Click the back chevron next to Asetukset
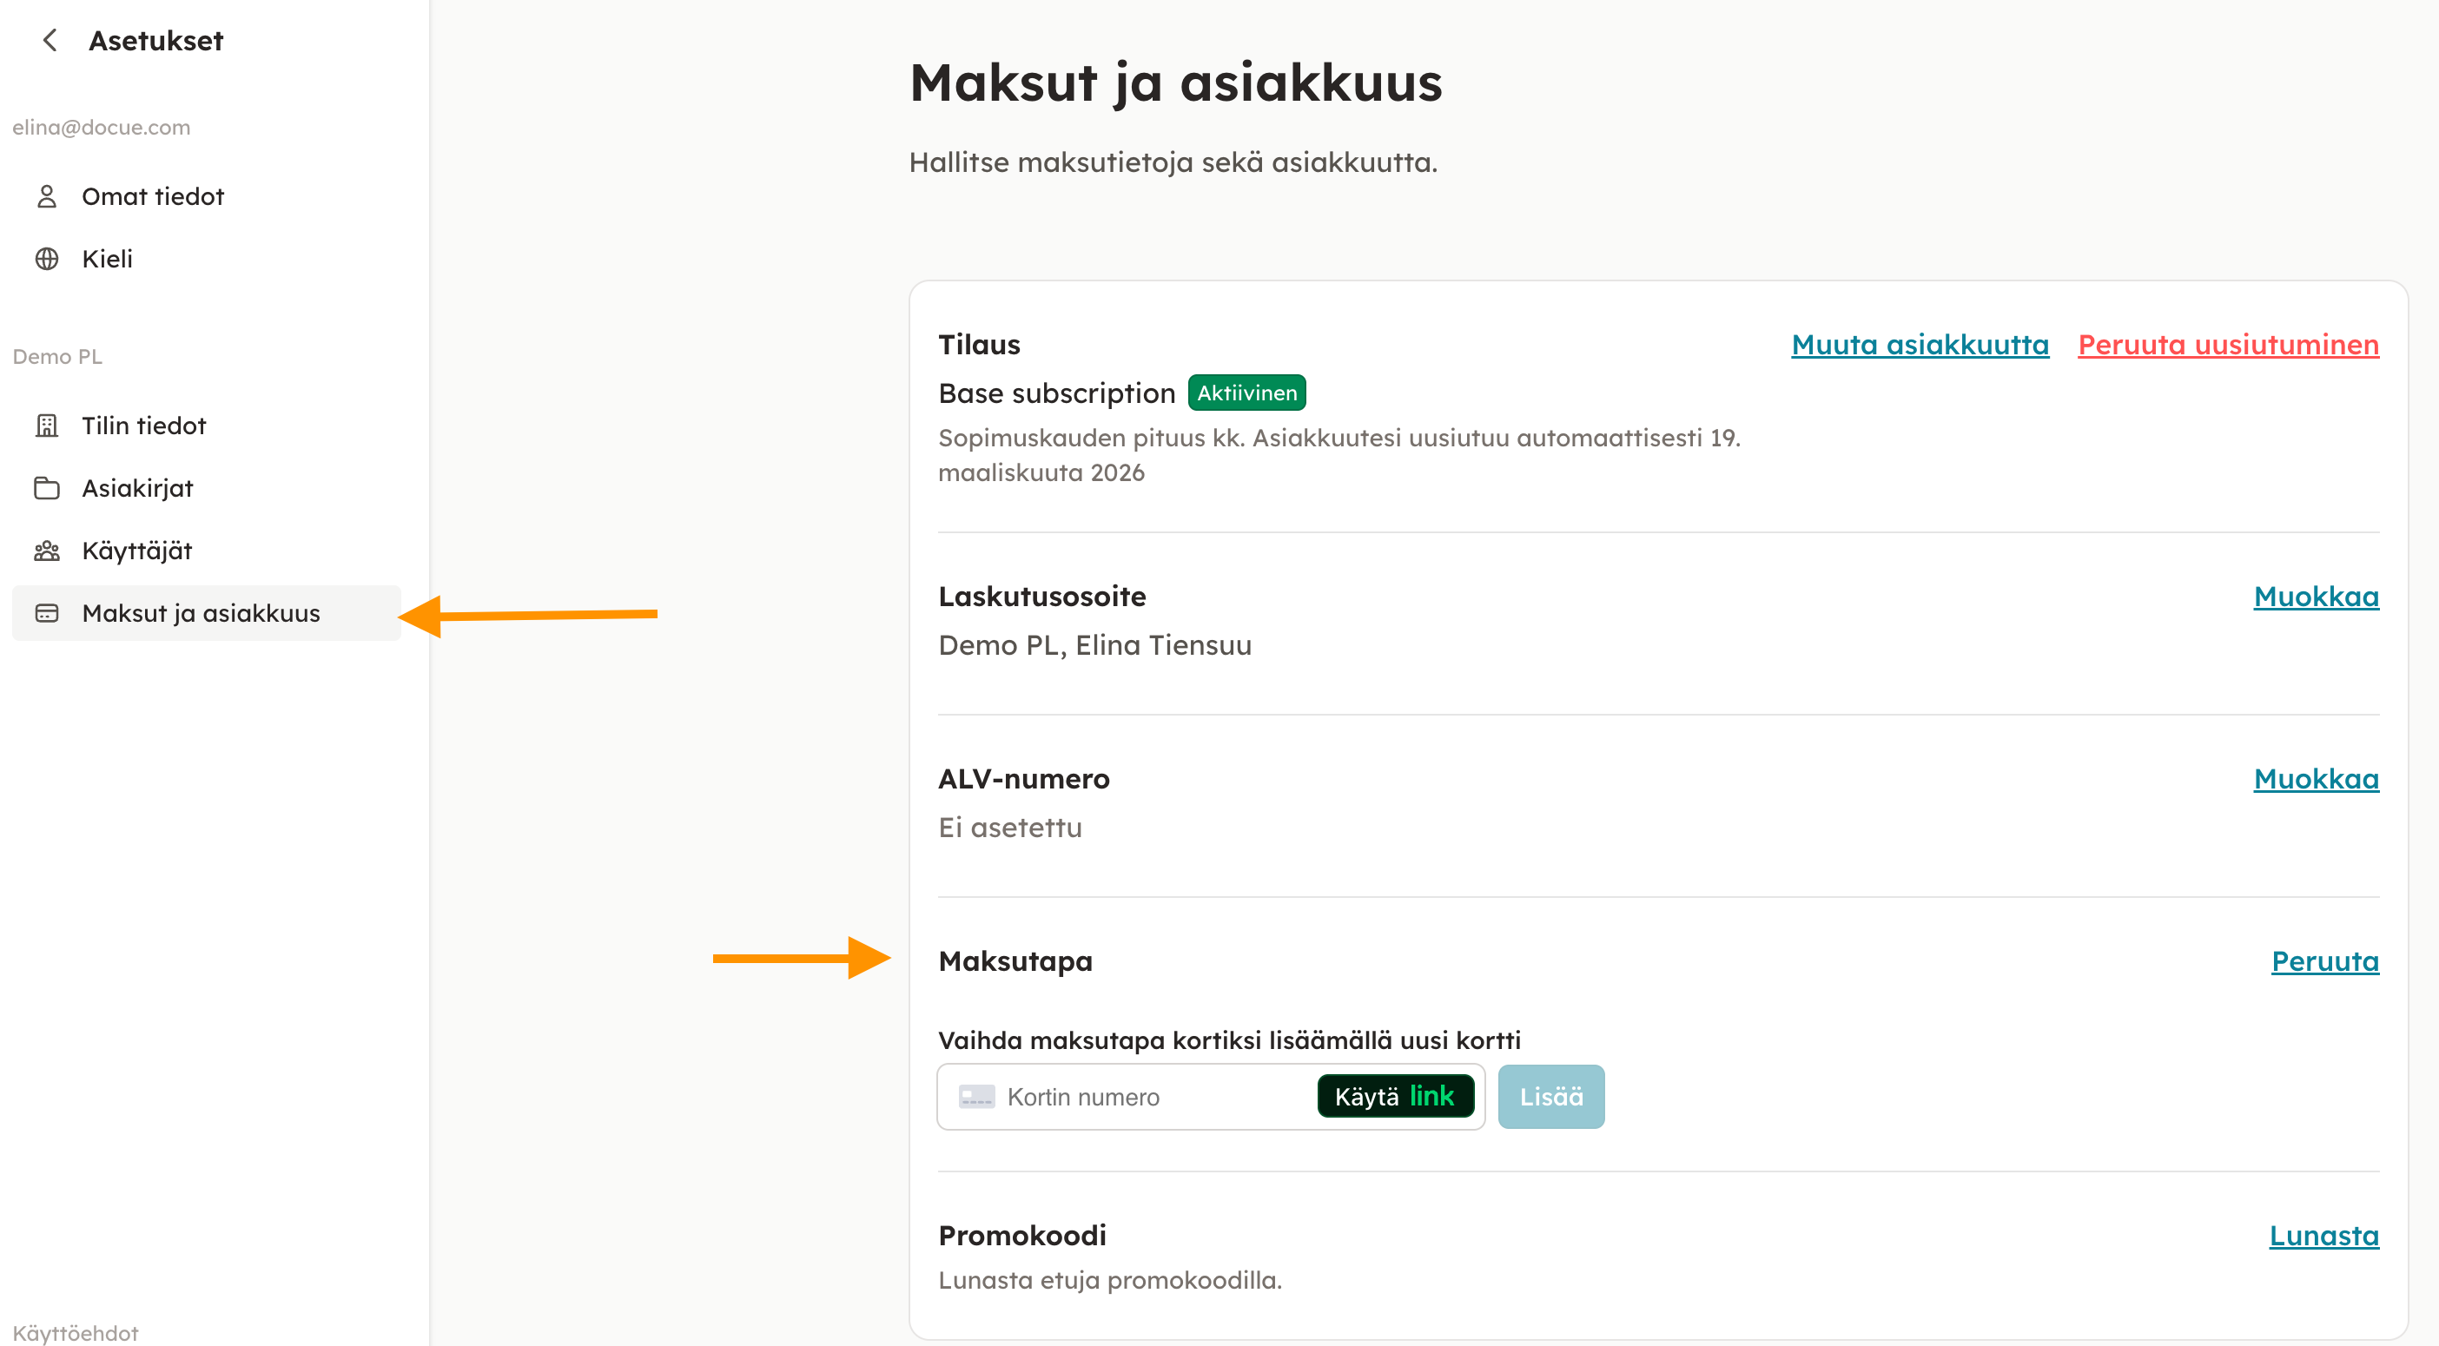This screenshot has width=2439, height=1346. 50,41
